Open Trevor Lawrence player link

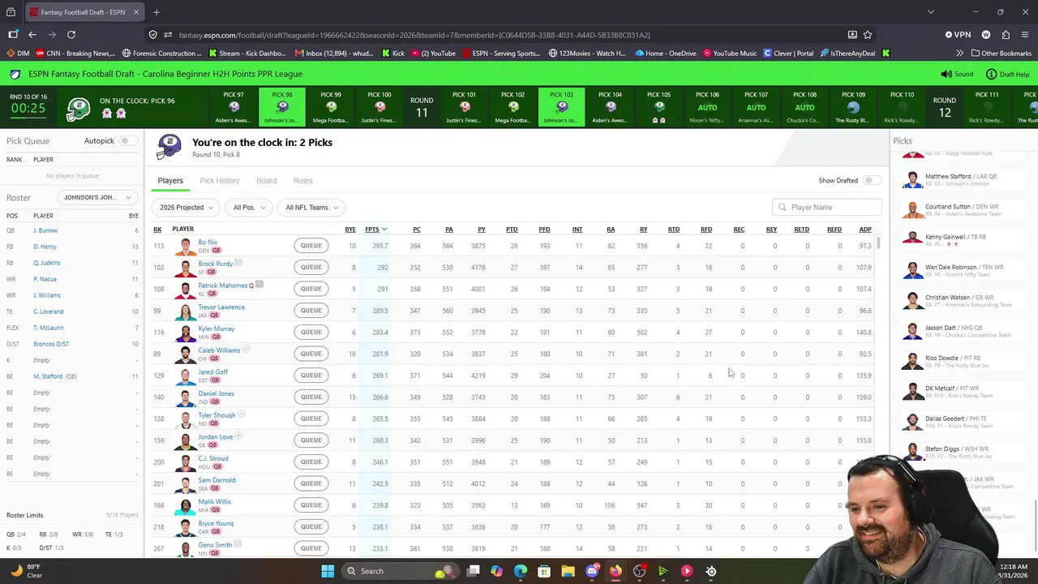pos(221,307)
